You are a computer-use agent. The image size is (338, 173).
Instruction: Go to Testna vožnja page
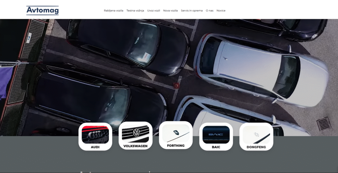point(135,11)
